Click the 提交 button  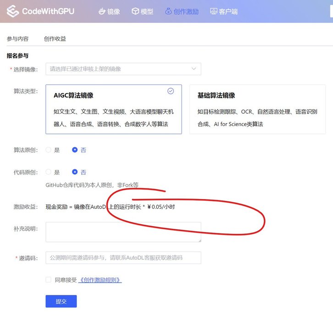point(61,301)
